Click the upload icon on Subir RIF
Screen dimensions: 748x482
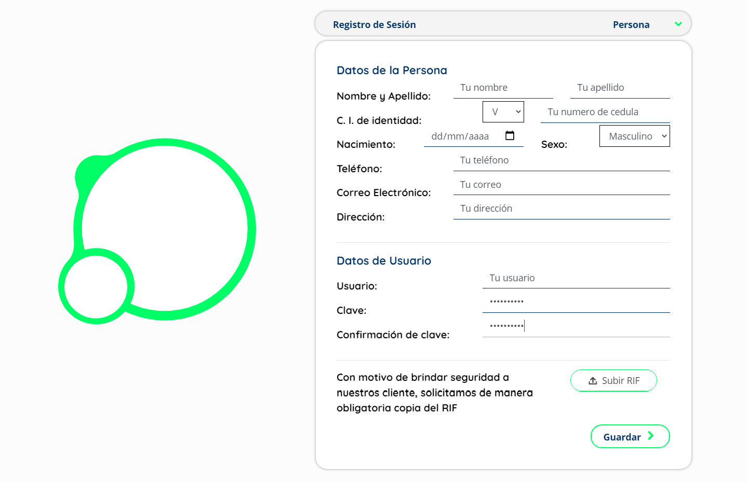coord(593,381)
